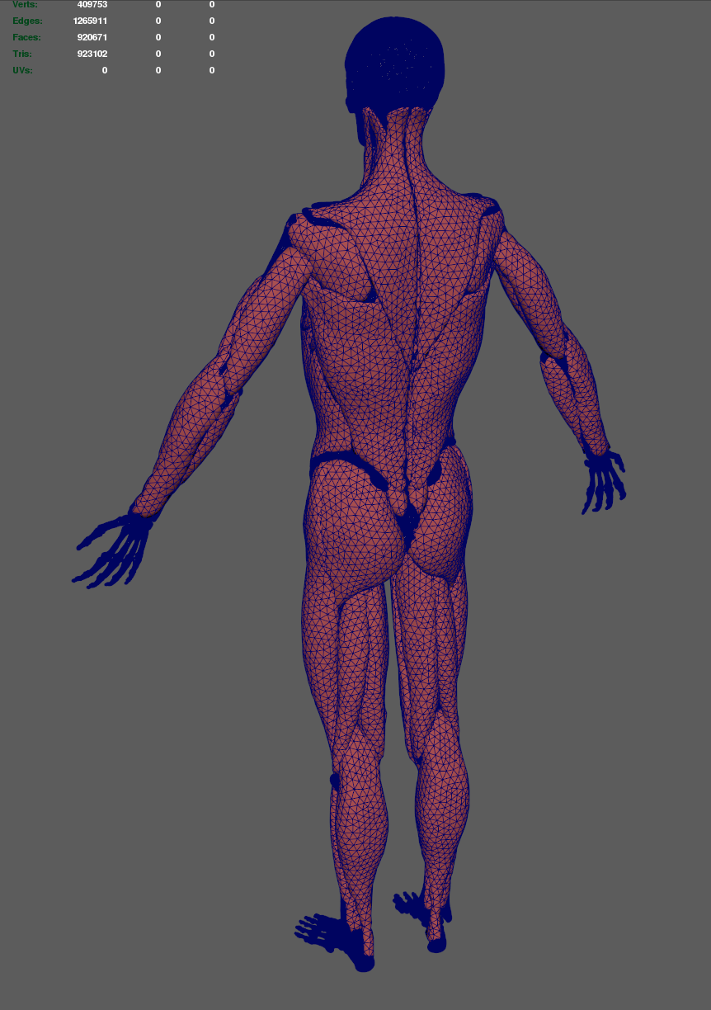Select the face count value 920671
711x1010 pixels.
[92, 37]
